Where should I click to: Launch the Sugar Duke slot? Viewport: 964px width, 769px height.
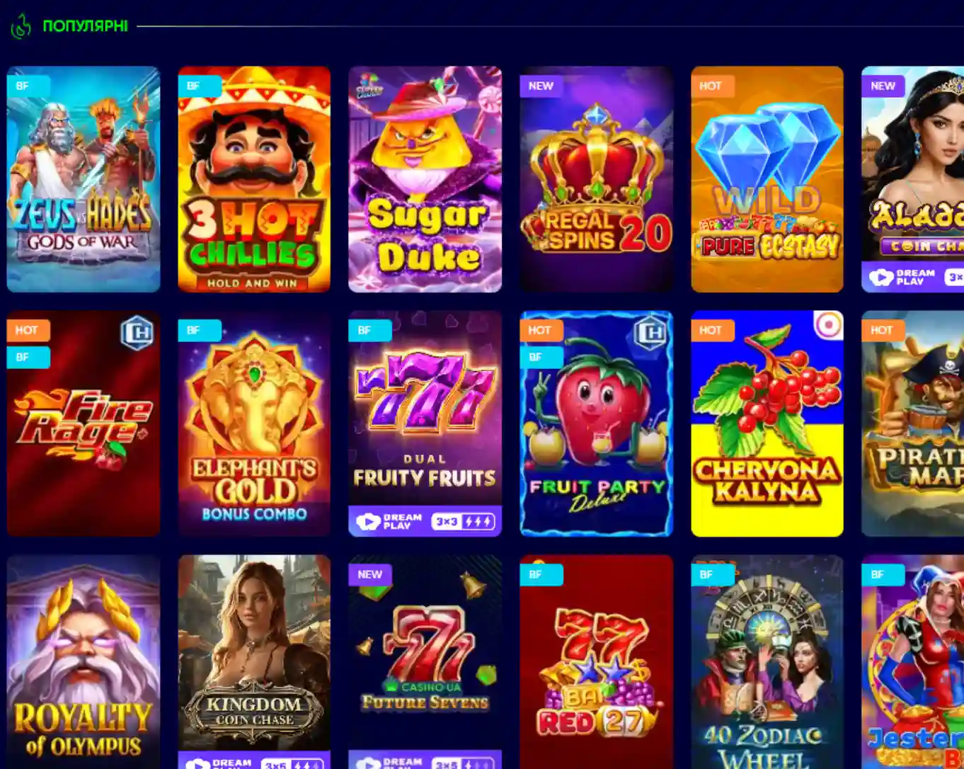pos(425,179)
